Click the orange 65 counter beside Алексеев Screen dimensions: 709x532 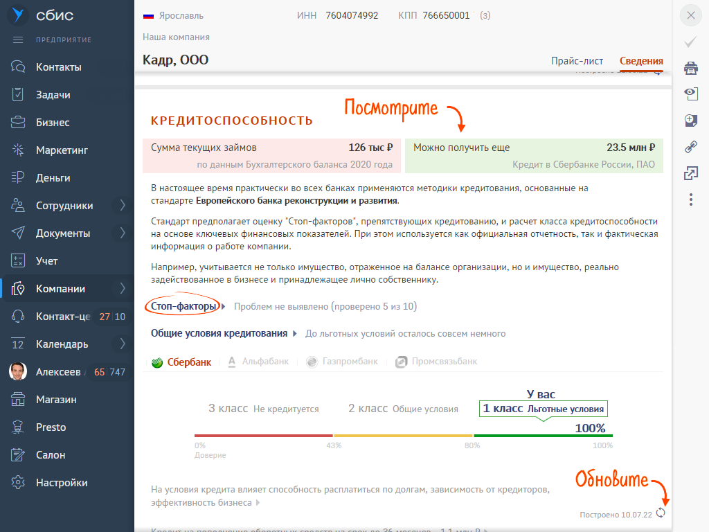tap(100, 372)
